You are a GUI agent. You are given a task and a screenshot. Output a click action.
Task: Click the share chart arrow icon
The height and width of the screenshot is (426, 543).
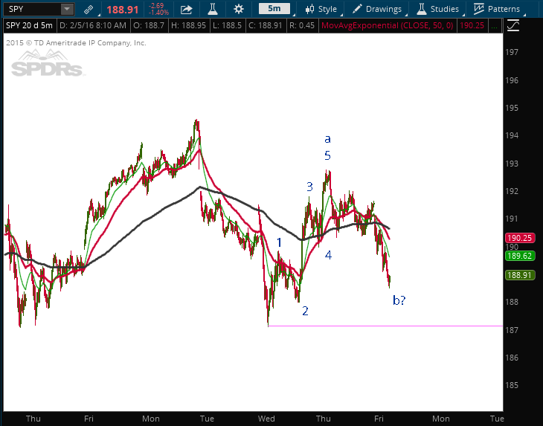(186, 10)
